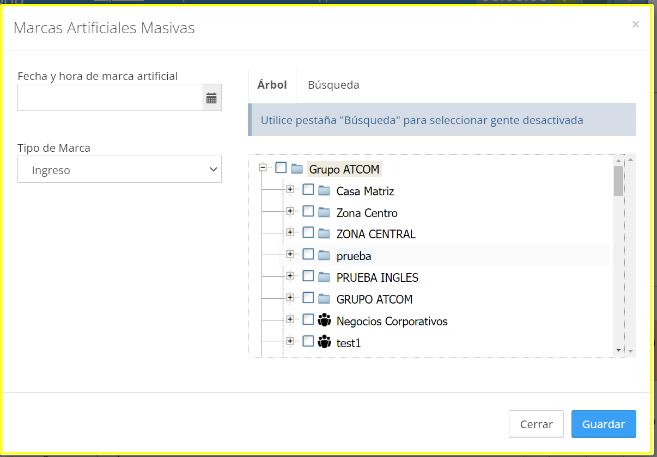Check the Grupo ATCOM root checkbox
Viewport: 657px width, 457px height.
(x=281, y=168)
